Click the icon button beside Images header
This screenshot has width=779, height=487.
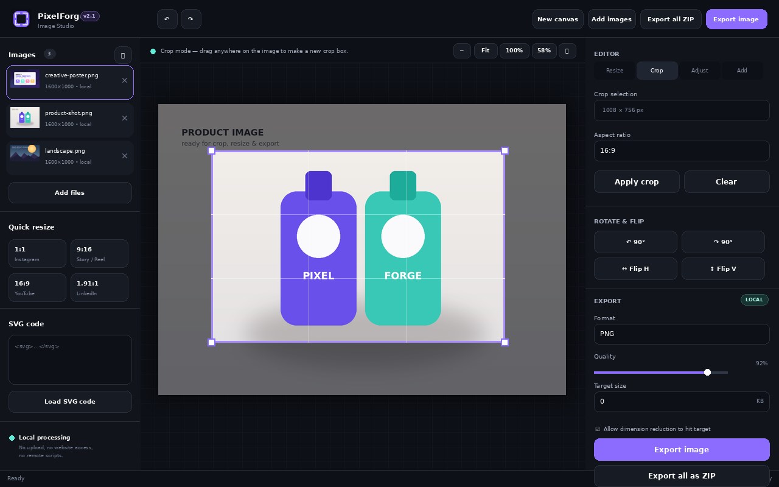click(x=123, y=55)
